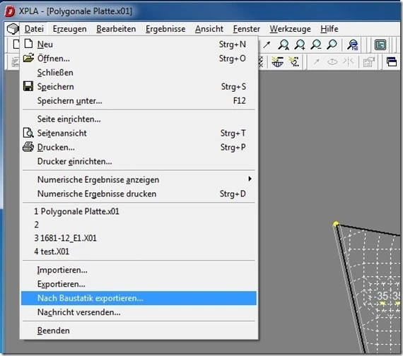This screenshot has height=356, width=403.
Task: Open the Ergebnisse menu
Action: [165, 29]
